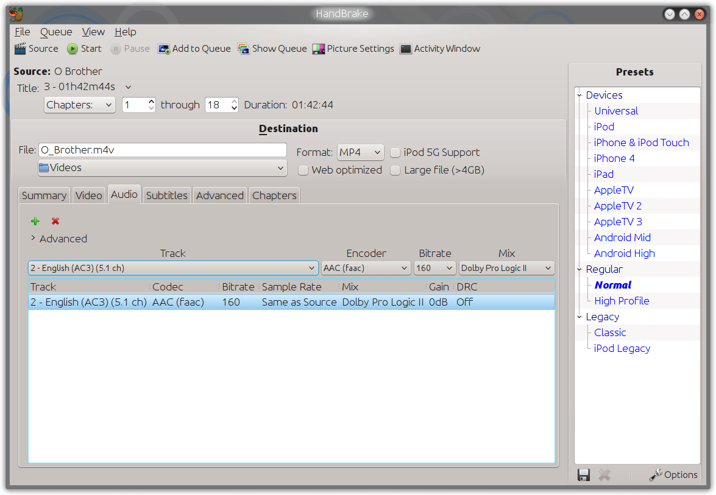Select the iPod Legacy preset
Viewport: 716px width, 495px height.
pos(622,349)
